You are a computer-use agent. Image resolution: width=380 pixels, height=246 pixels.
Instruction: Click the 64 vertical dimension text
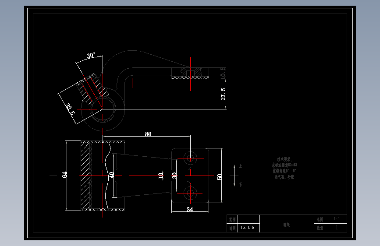(64, 175)
